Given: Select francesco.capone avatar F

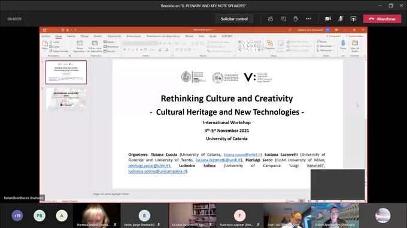Looking at the screenshot, I should click(x=239, y=215).
